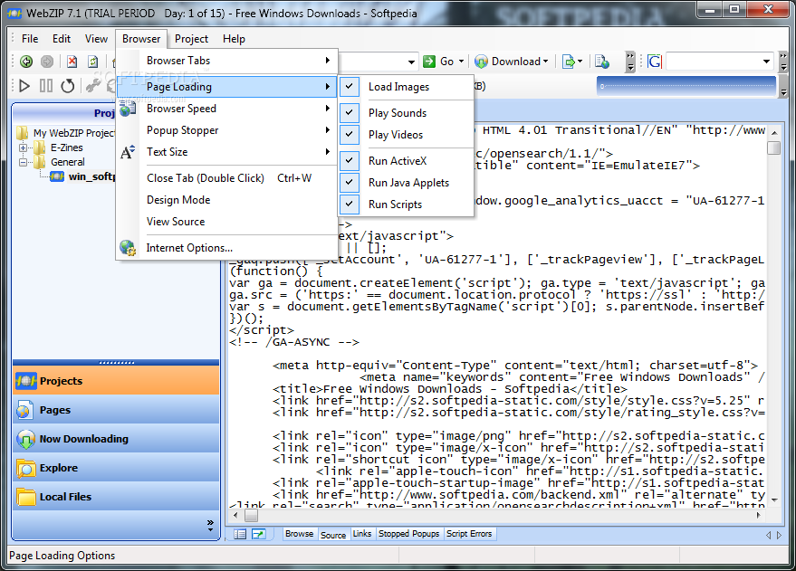Click the Browser Speed globe icon

coord(128,109)
